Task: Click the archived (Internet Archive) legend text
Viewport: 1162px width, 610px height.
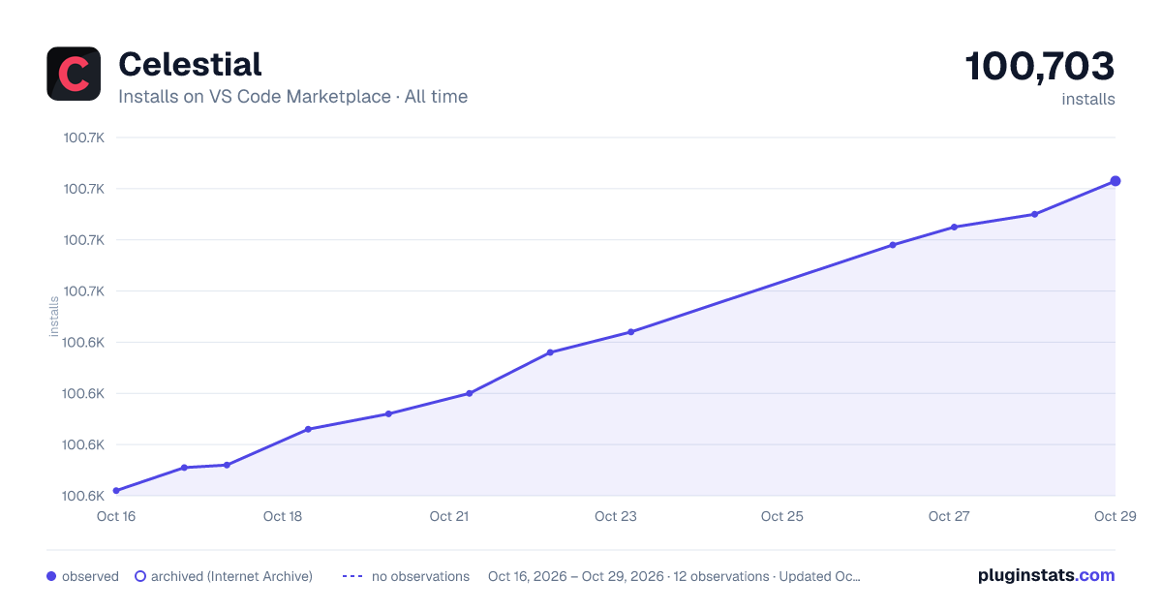Action: point(231,576)
